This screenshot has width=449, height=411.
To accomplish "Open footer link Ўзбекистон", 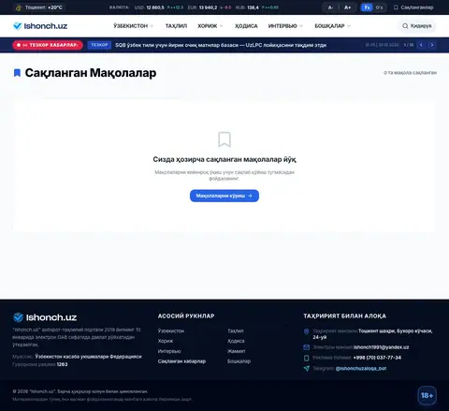I will [171, 330].
